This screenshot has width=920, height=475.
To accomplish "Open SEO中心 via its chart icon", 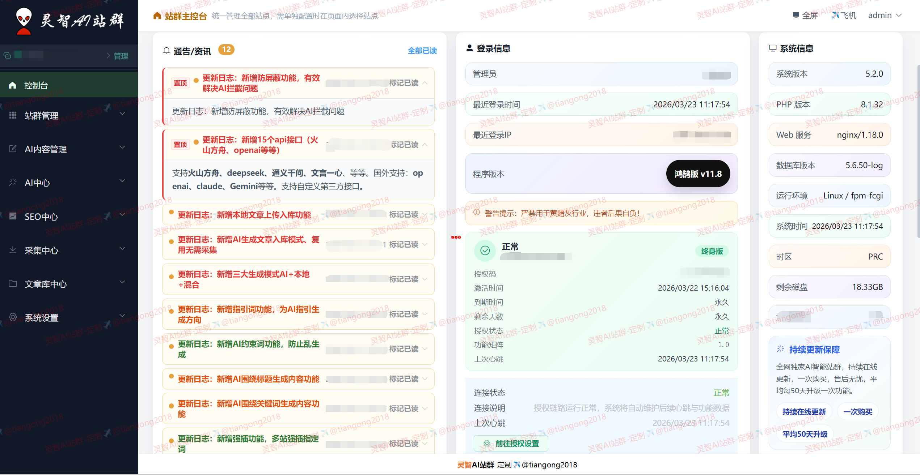I will (x=13, y=217).
